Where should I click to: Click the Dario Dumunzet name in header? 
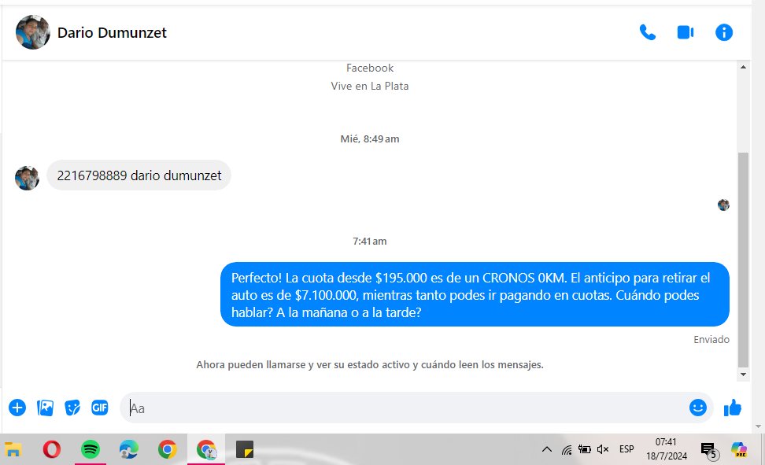pyautogui.click(x=112, y=33)
